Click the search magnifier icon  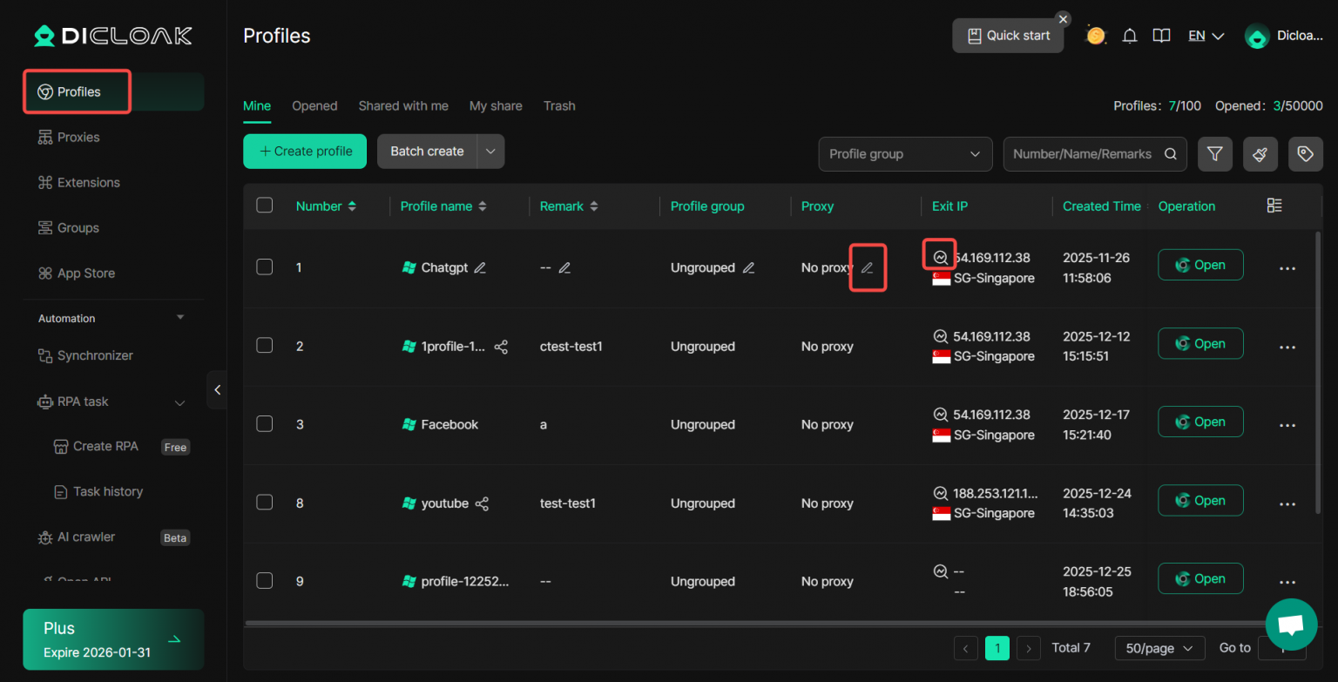click(x=1171, y=154)
